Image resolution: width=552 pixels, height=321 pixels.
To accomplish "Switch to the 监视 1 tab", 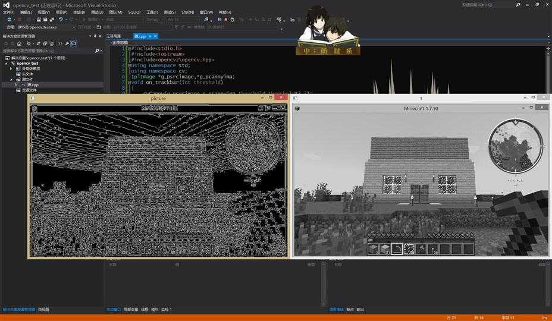I will [x=167, y=309].
